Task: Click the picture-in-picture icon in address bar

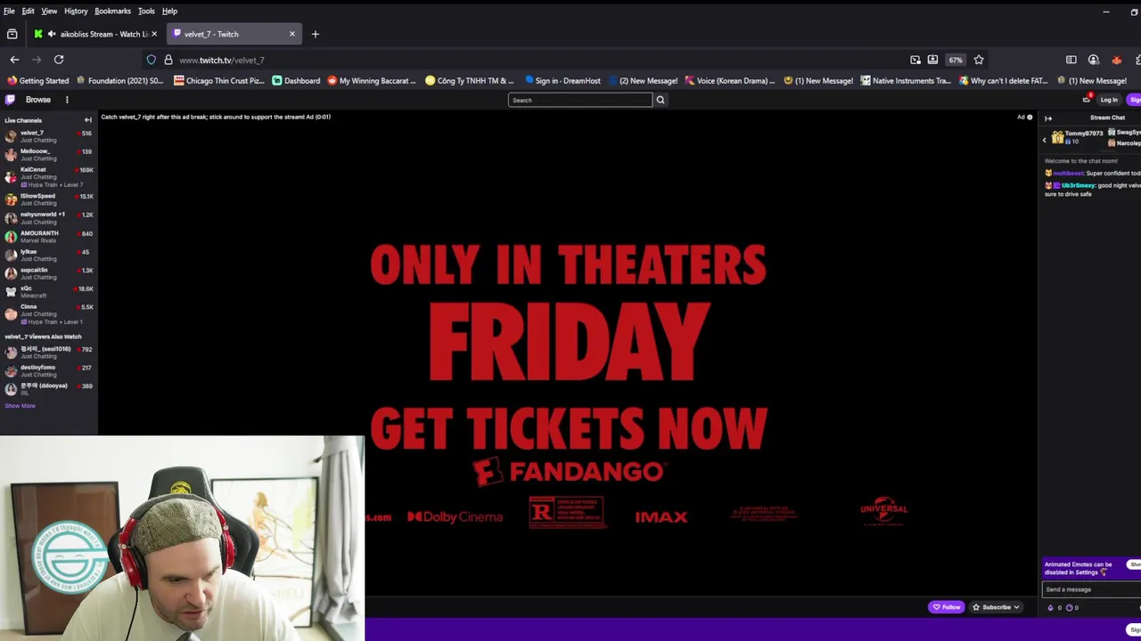Action: (x=915, y=60)
